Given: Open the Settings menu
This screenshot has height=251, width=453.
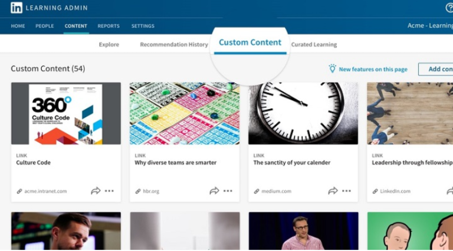Looking at the screenshot, I should coord(143,26).
